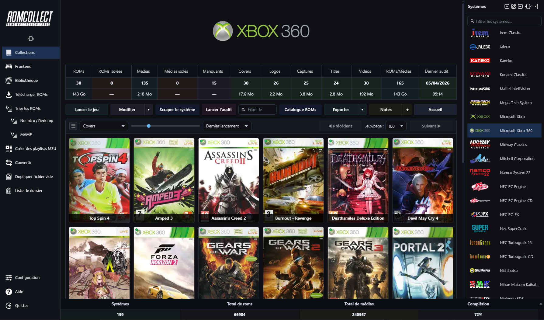
Task: Open the Dernier lancement sort dropdown
Action: pos(227,126)
